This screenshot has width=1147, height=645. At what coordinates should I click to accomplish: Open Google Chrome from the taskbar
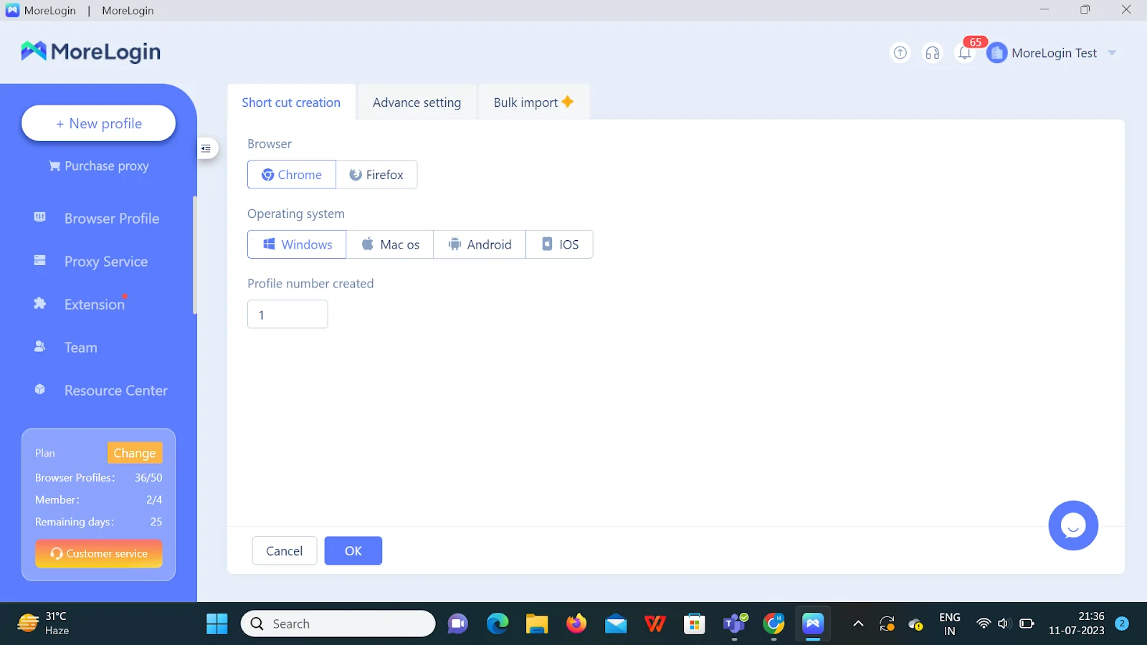point(774,623)
